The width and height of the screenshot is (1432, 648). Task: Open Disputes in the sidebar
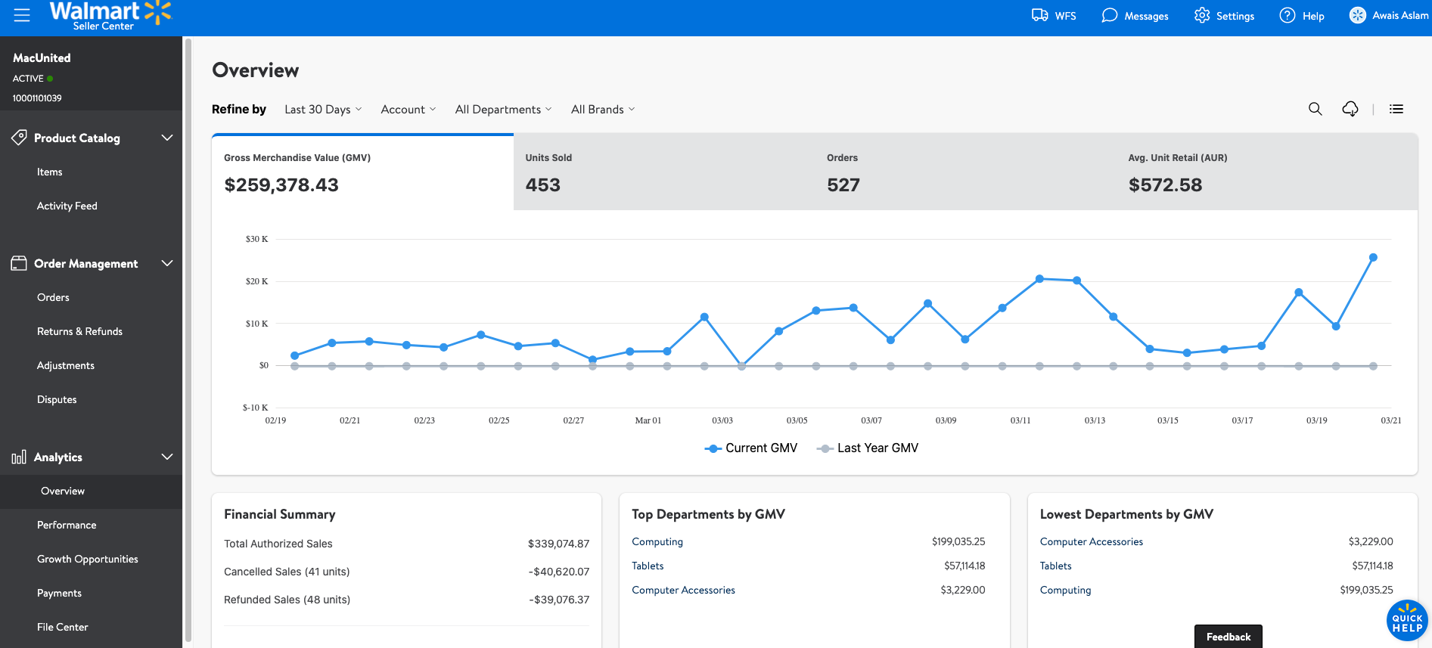tap(57, 400)
